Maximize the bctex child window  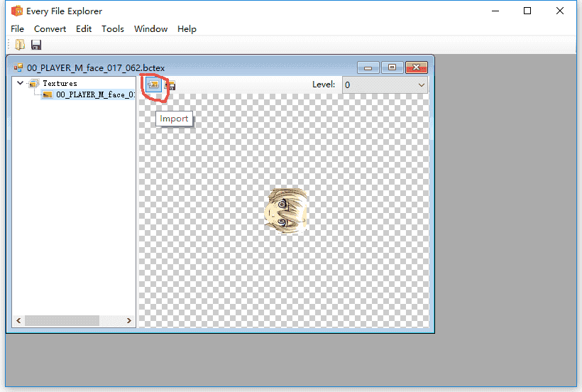pos(392,67)
